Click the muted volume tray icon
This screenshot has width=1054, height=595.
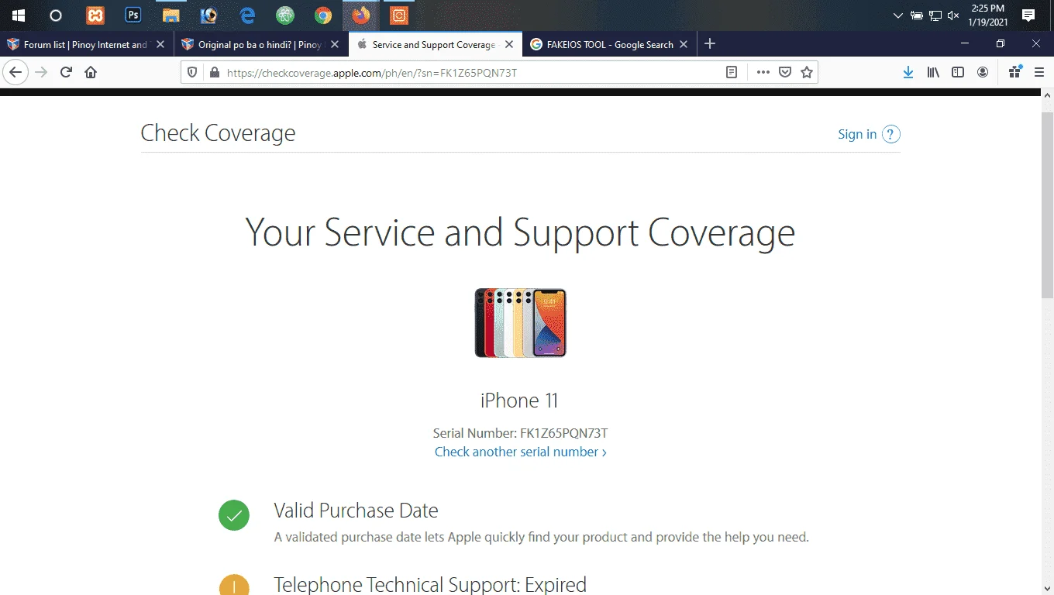coord(954,15)
